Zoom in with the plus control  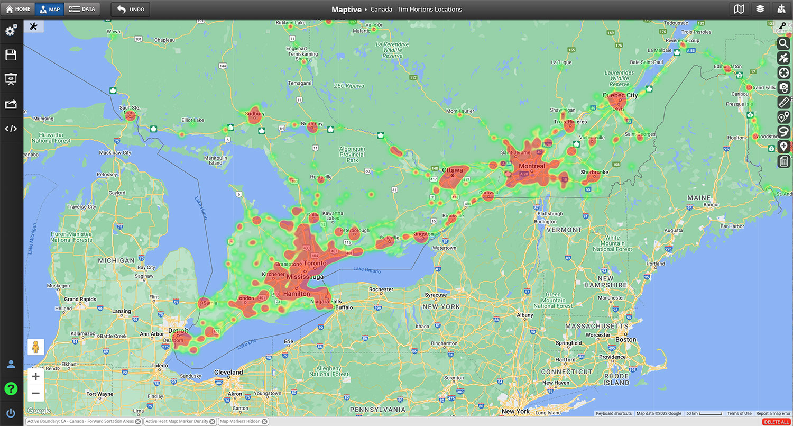click(x=35, y=377)
